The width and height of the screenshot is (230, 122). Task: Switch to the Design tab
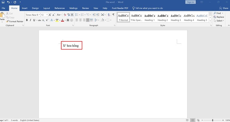pos(35,8)
